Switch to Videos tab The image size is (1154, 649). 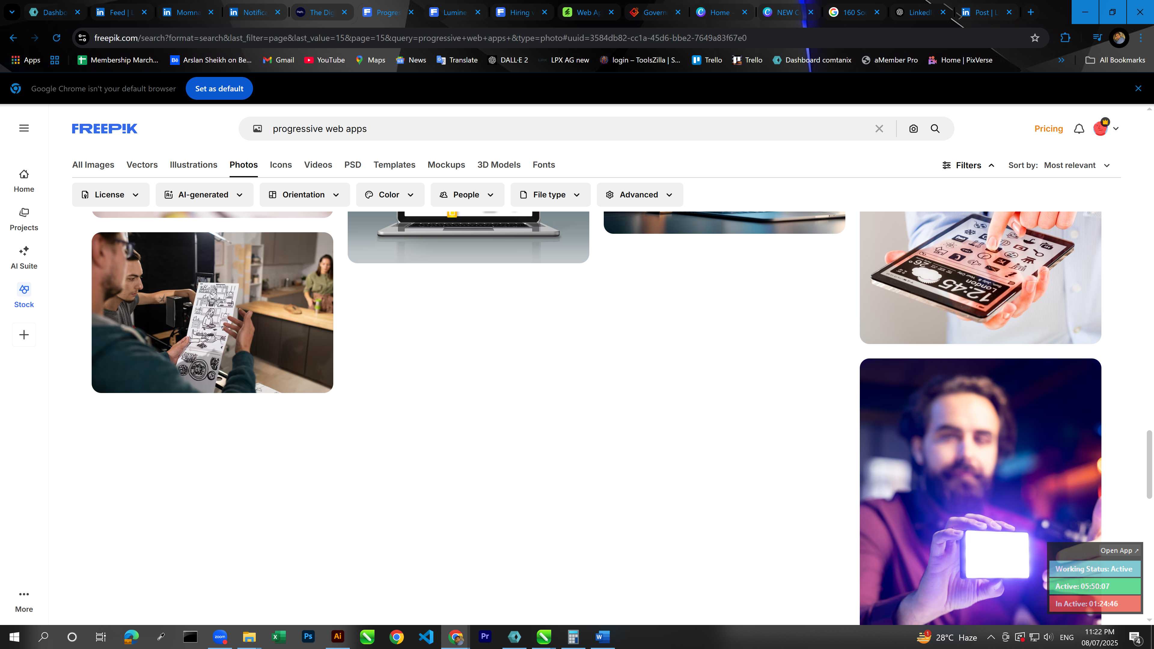click(318, 165)
